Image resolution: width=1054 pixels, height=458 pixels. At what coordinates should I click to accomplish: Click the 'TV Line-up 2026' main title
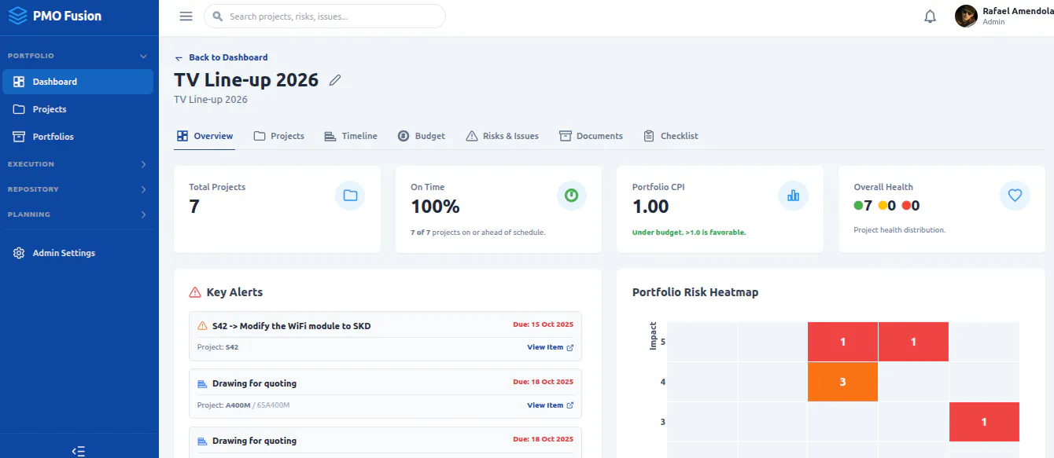[246, 80]
